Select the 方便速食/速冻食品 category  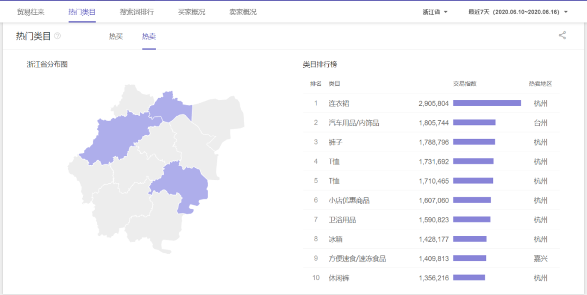357,259
